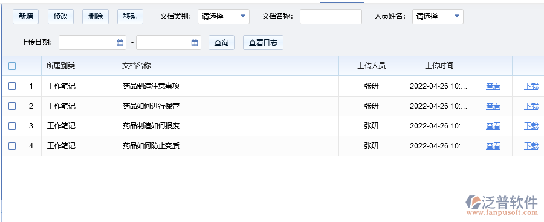View document 药品如何防止变质 via 查看 link
The width and height of the screenshot is (544, 222).
point(493,146)
